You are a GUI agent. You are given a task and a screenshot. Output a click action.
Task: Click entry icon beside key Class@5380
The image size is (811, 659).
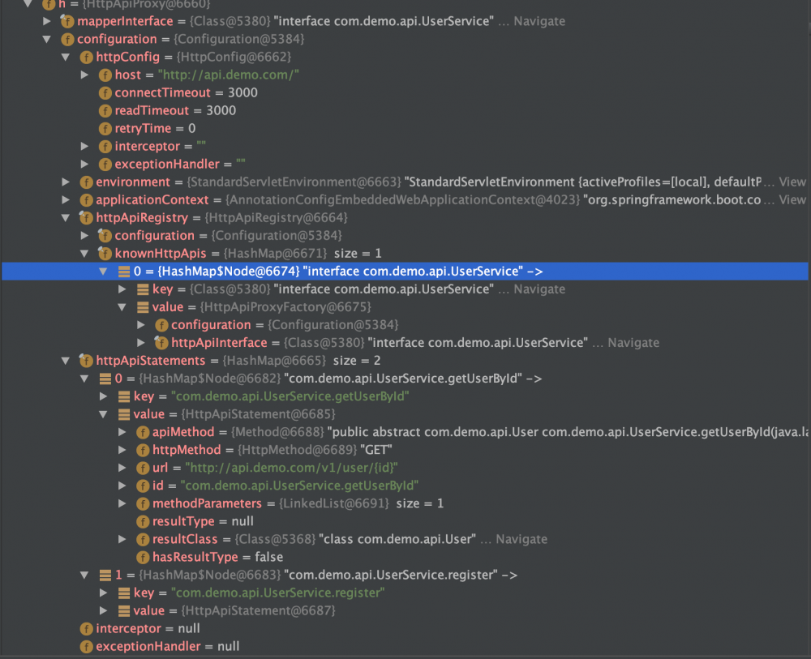tap(143, 289)
